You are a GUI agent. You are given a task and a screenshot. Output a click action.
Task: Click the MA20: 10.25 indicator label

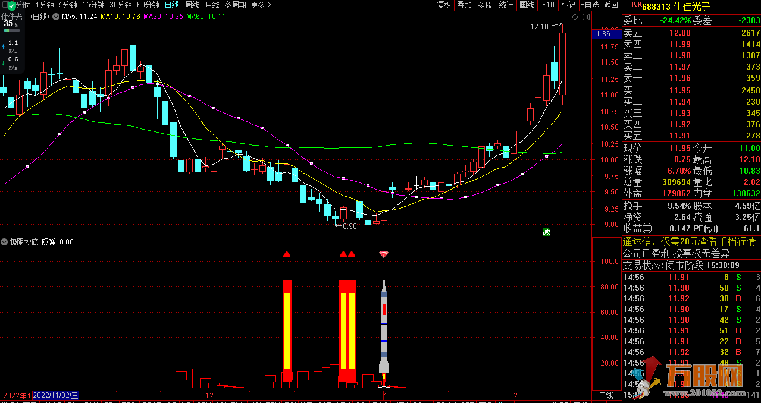pyautogui.click(x=163, y=16)
